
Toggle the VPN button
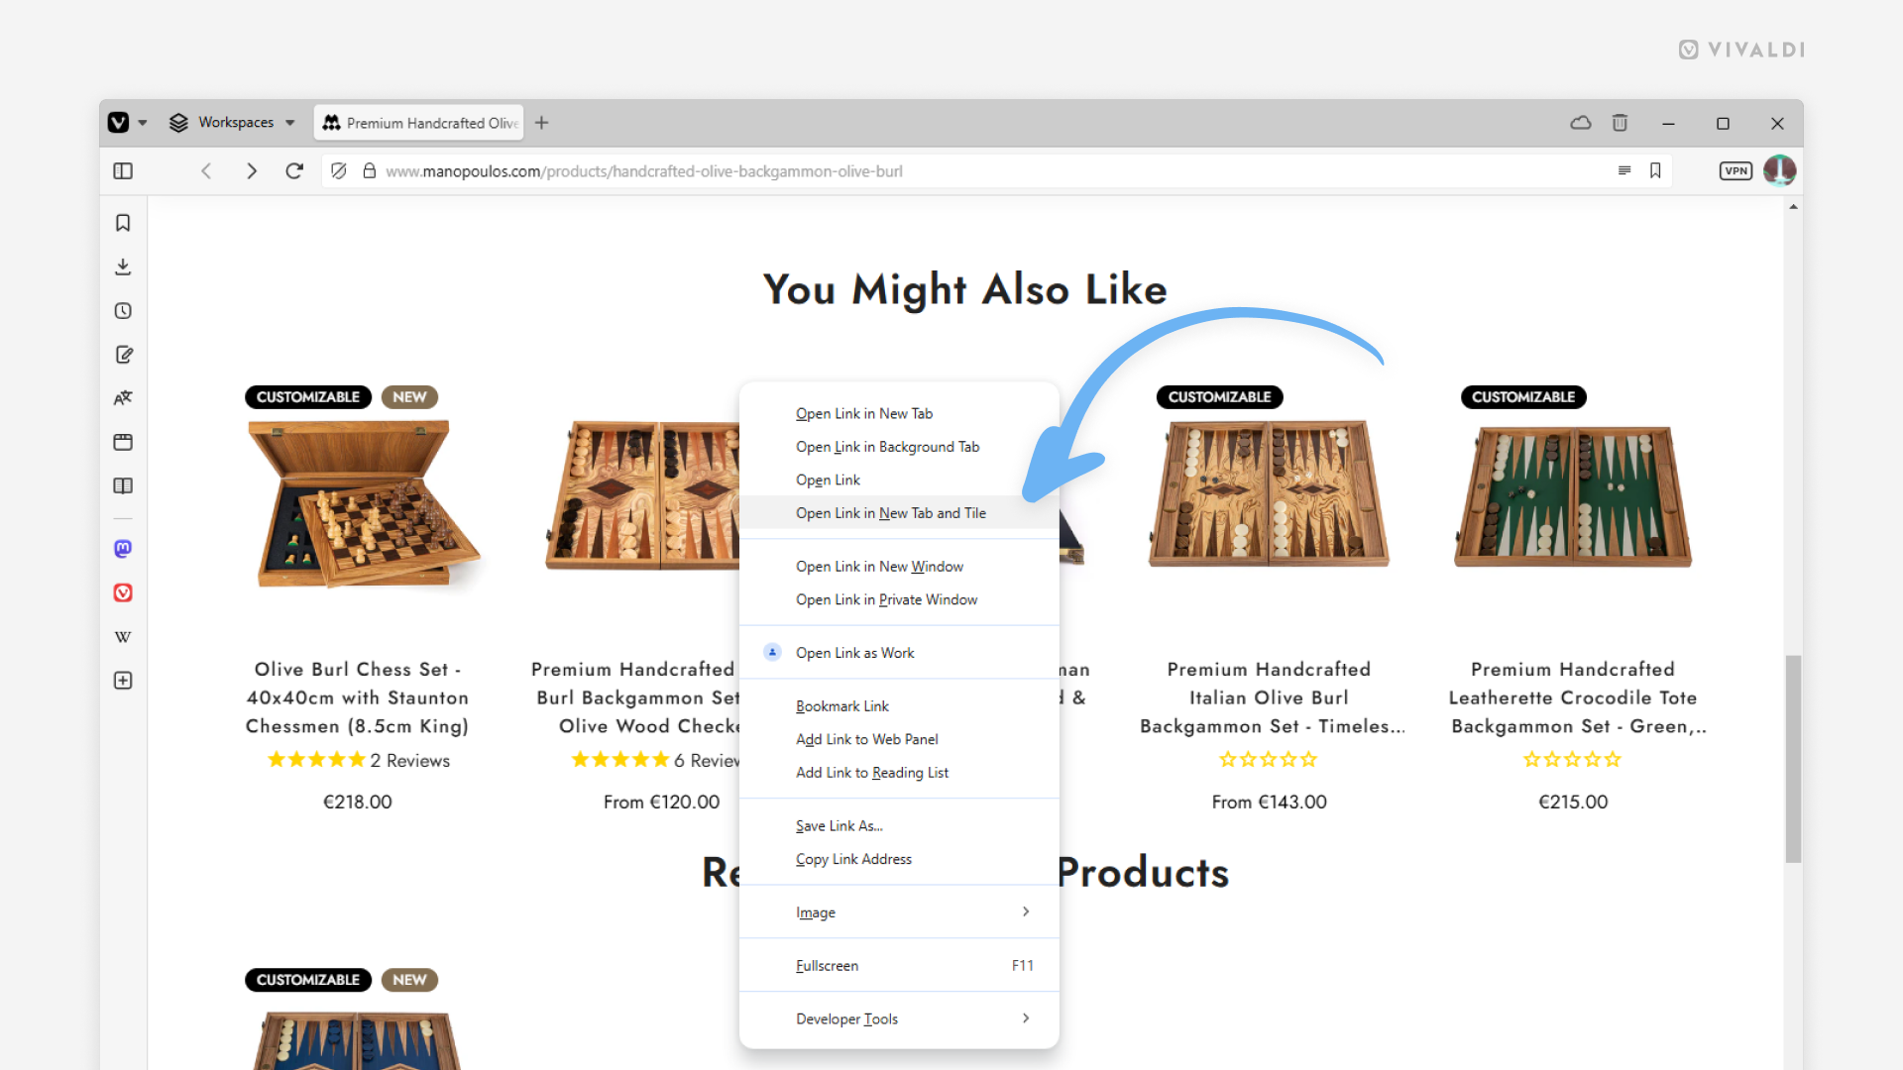click(1735, 171)
